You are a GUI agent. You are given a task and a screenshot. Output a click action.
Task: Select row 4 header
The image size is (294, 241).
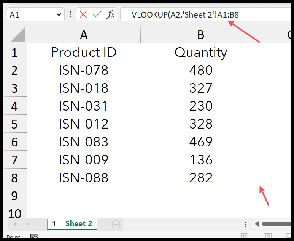pos(14,106)
